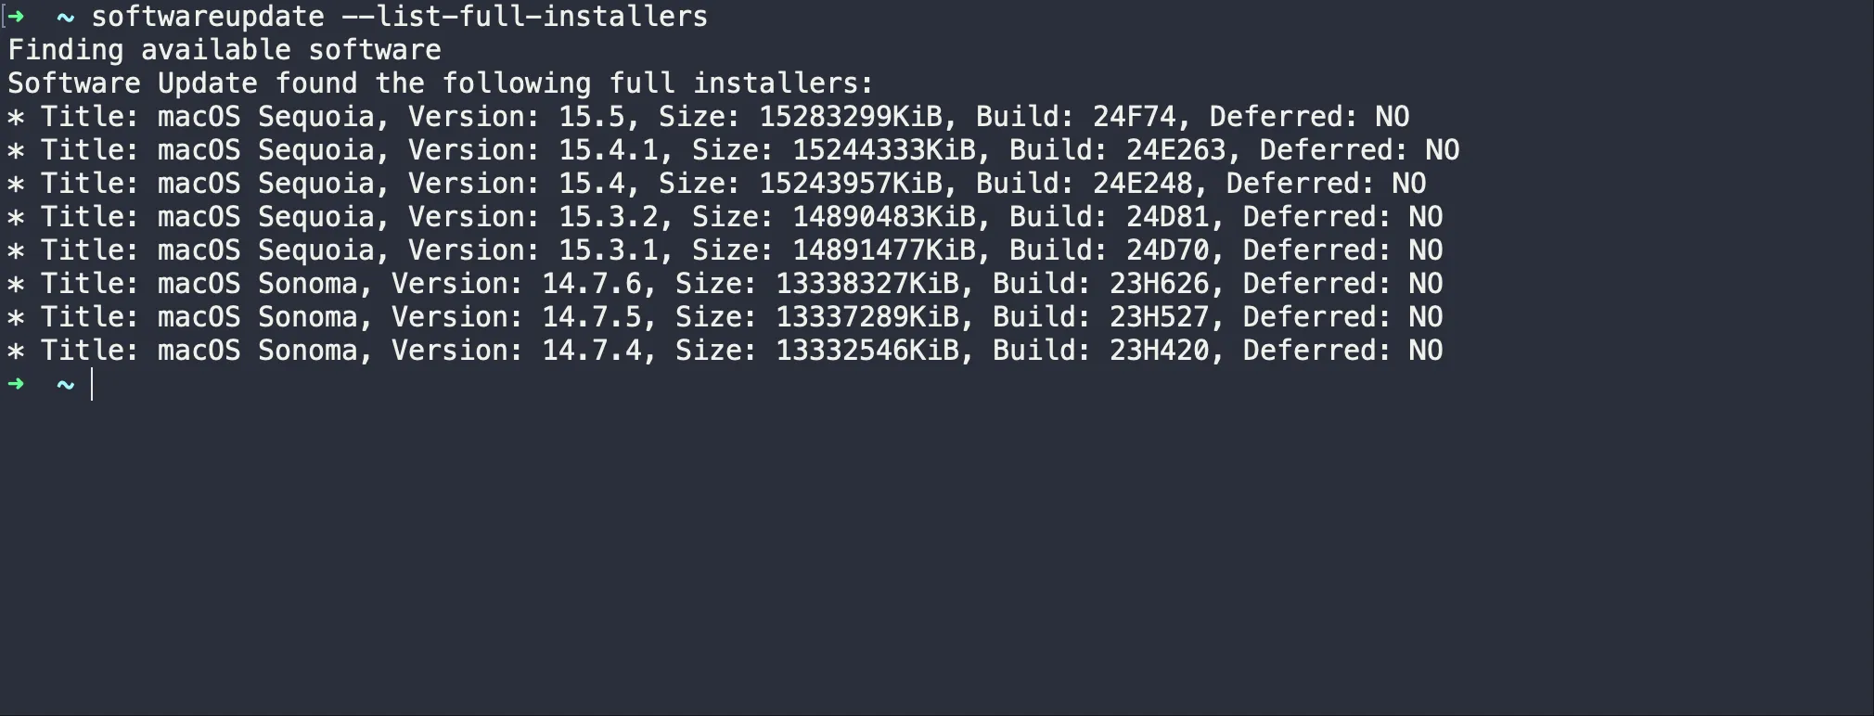The image size is (1874, 716).
Task: Click the green arrow of the empty bottom prompt
Action: click(x=16, y=384)
